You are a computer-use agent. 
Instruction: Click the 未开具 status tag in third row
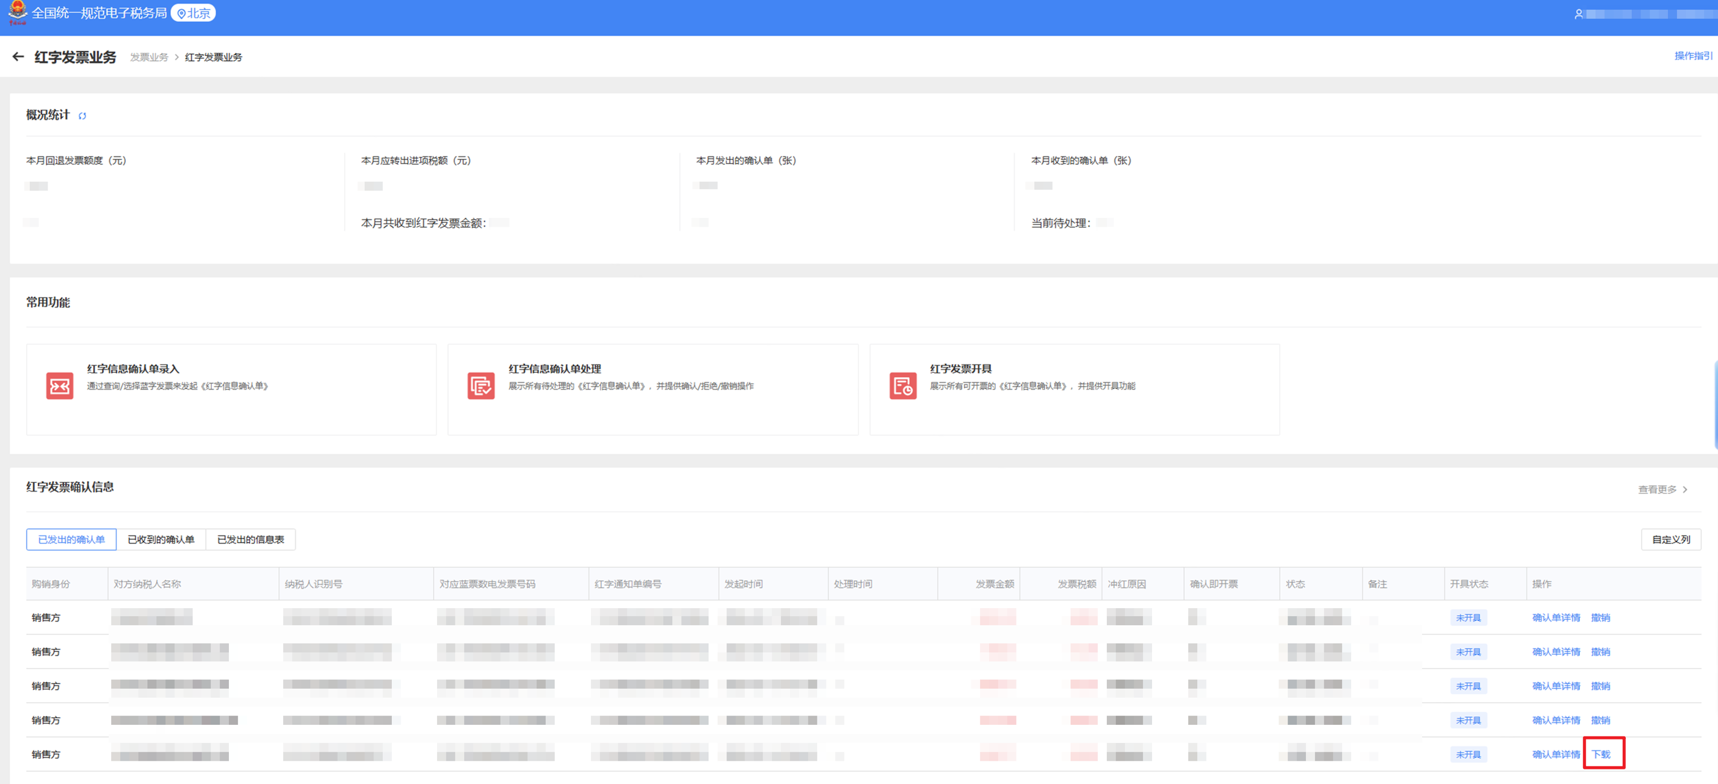[x=1467, y=686]
